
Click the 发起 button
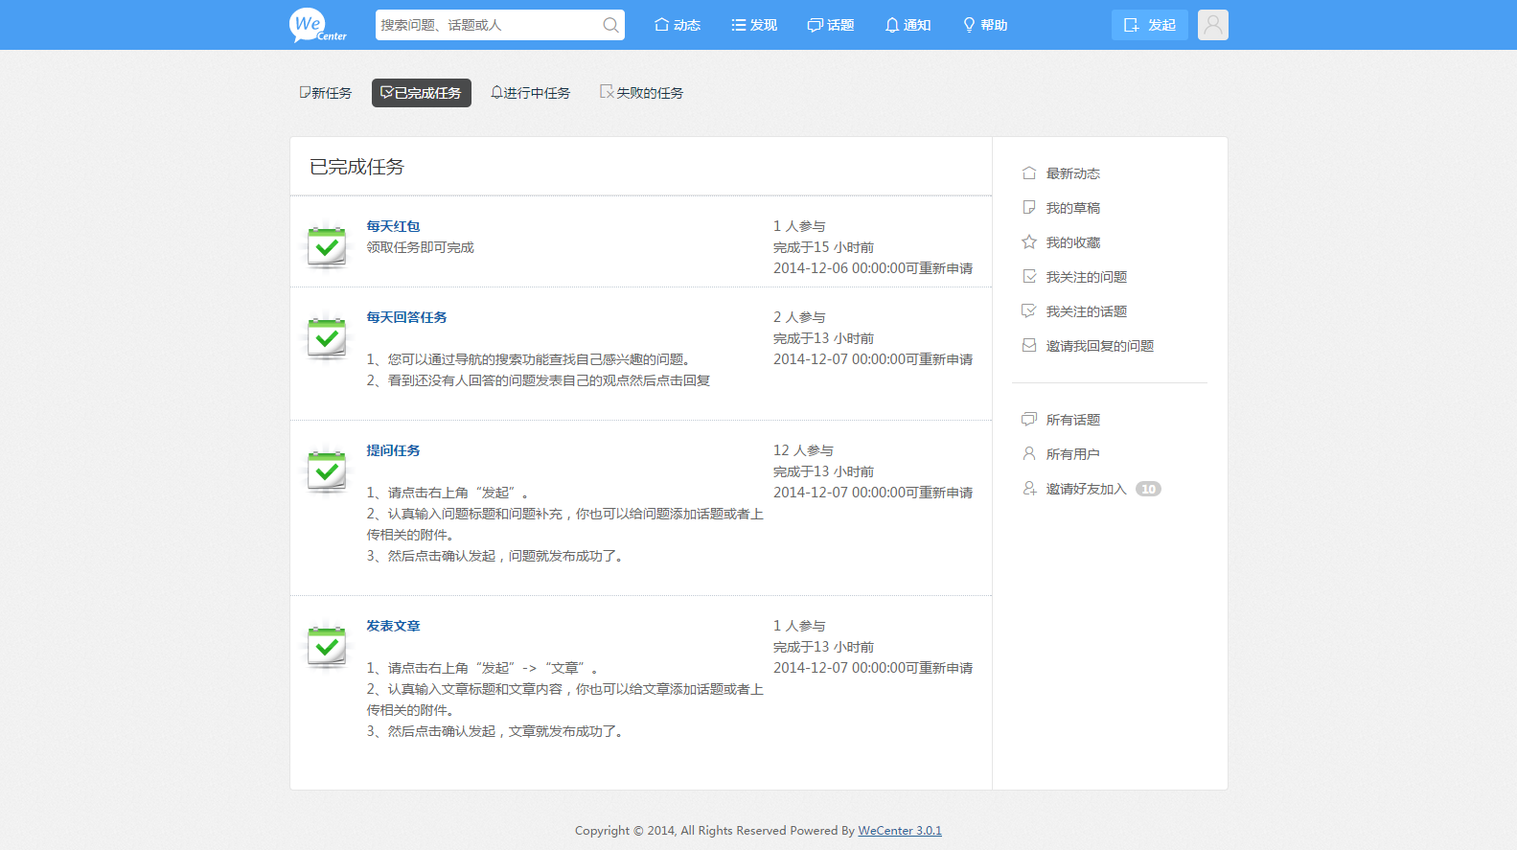1149,25
